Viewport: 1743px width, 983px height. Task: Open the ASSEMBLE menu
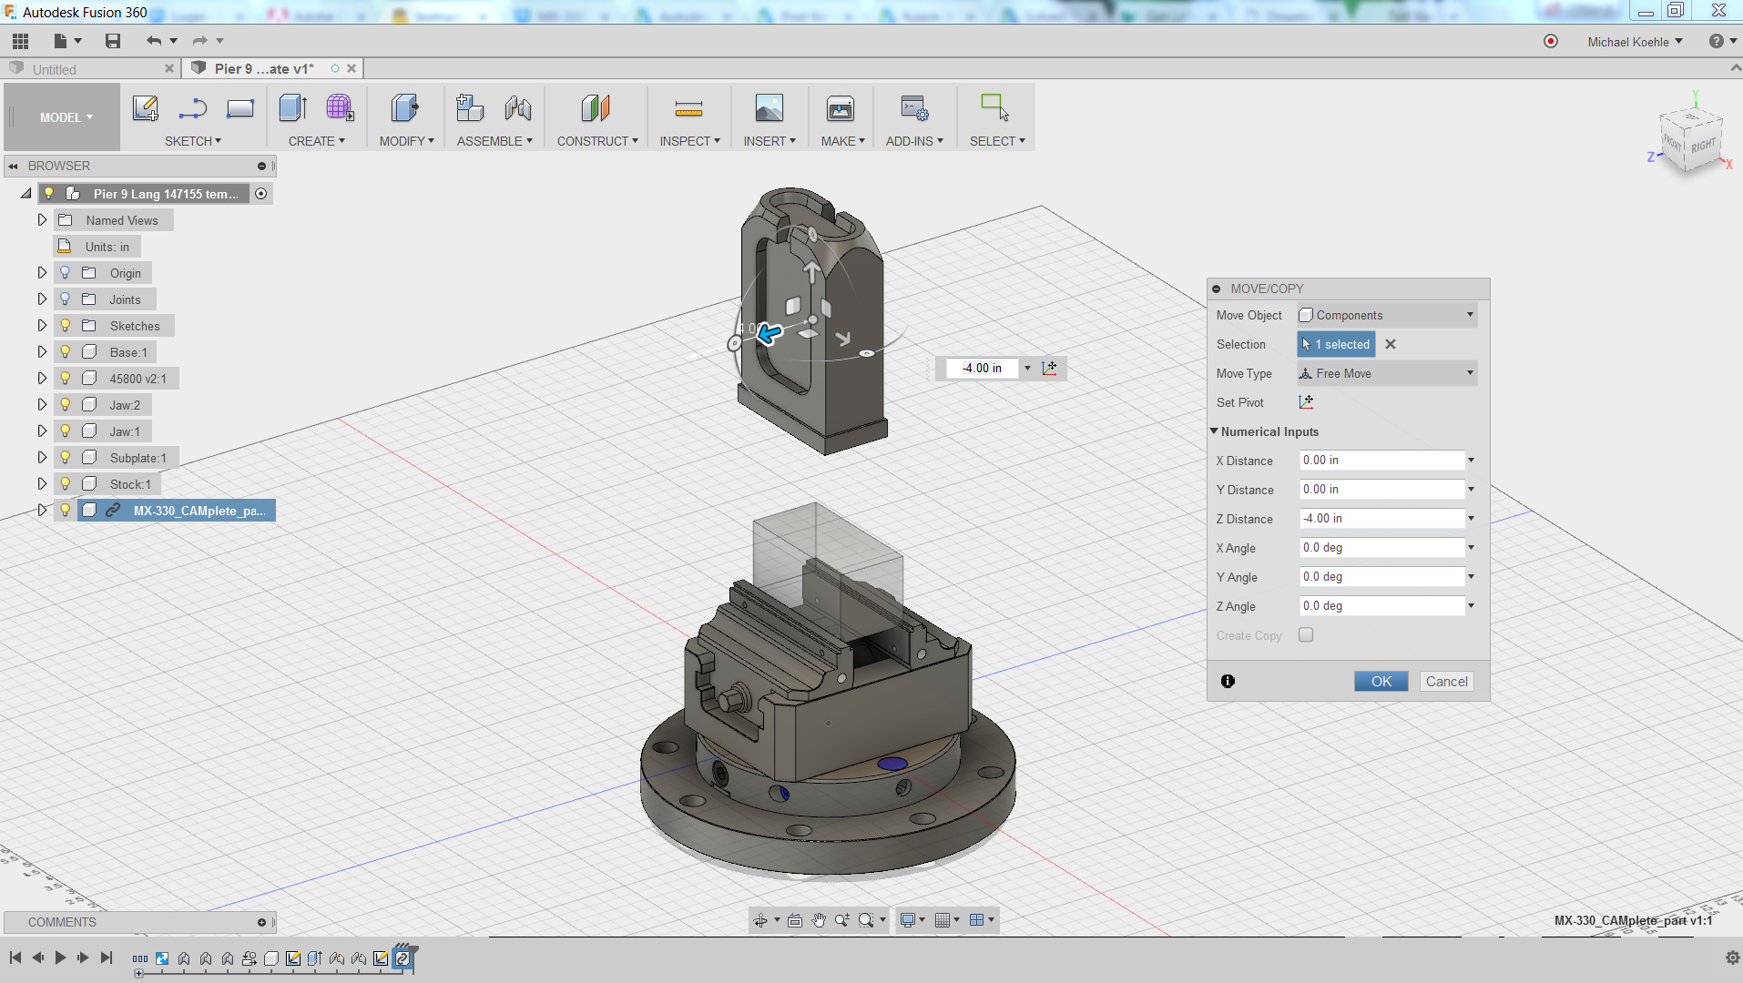pos(494,141)
